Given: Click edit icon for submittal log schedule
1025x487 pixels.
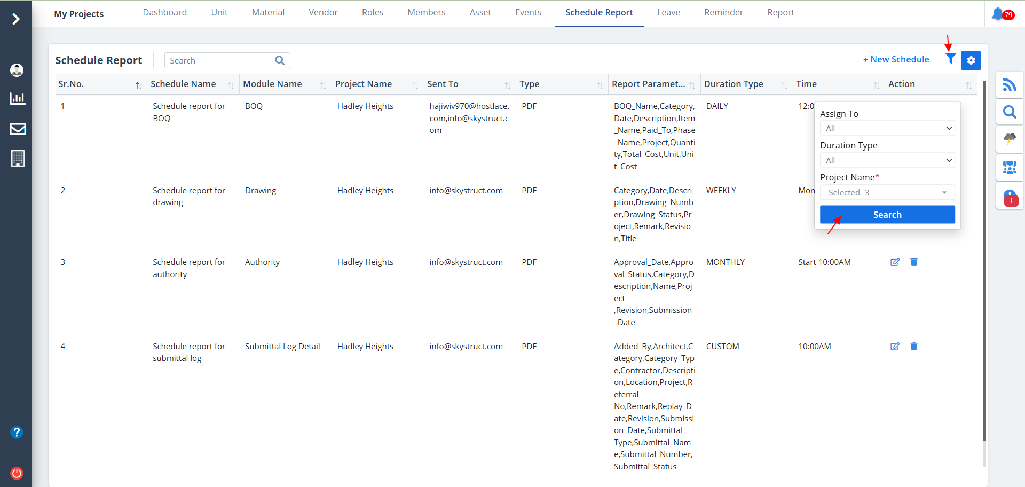Looking at the screenshot, I should click(895, 347).
